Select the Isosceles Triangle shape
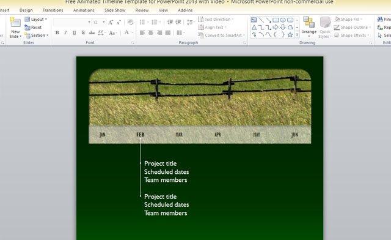The height and width of the screenshot is (240, 391). pyautogui.click(x=254, y=28)
